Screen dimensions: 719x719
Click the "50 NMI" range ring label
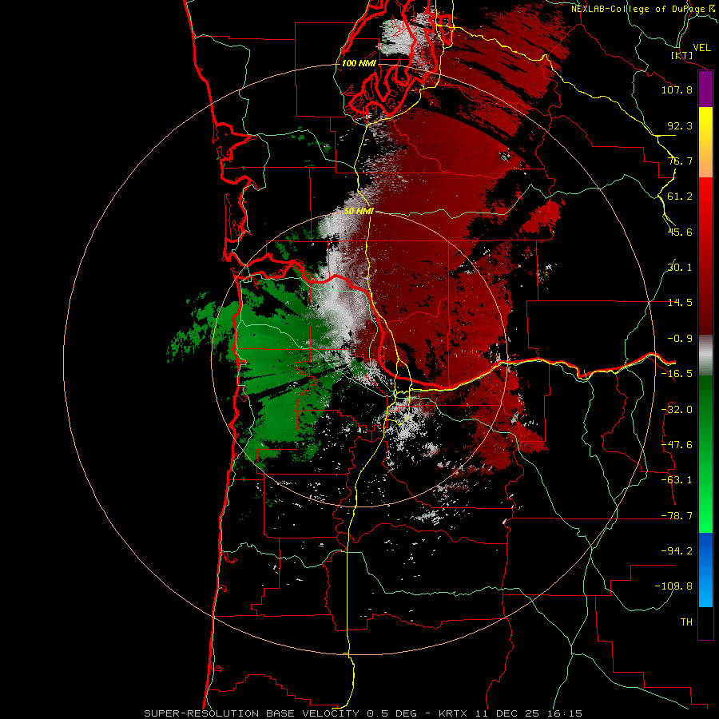[359, 211]
